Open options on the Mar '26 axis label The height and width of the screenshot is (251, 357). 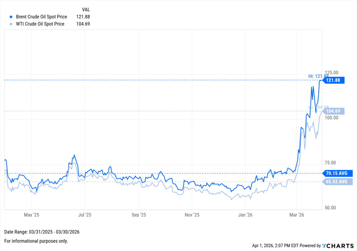coord(296,215)
